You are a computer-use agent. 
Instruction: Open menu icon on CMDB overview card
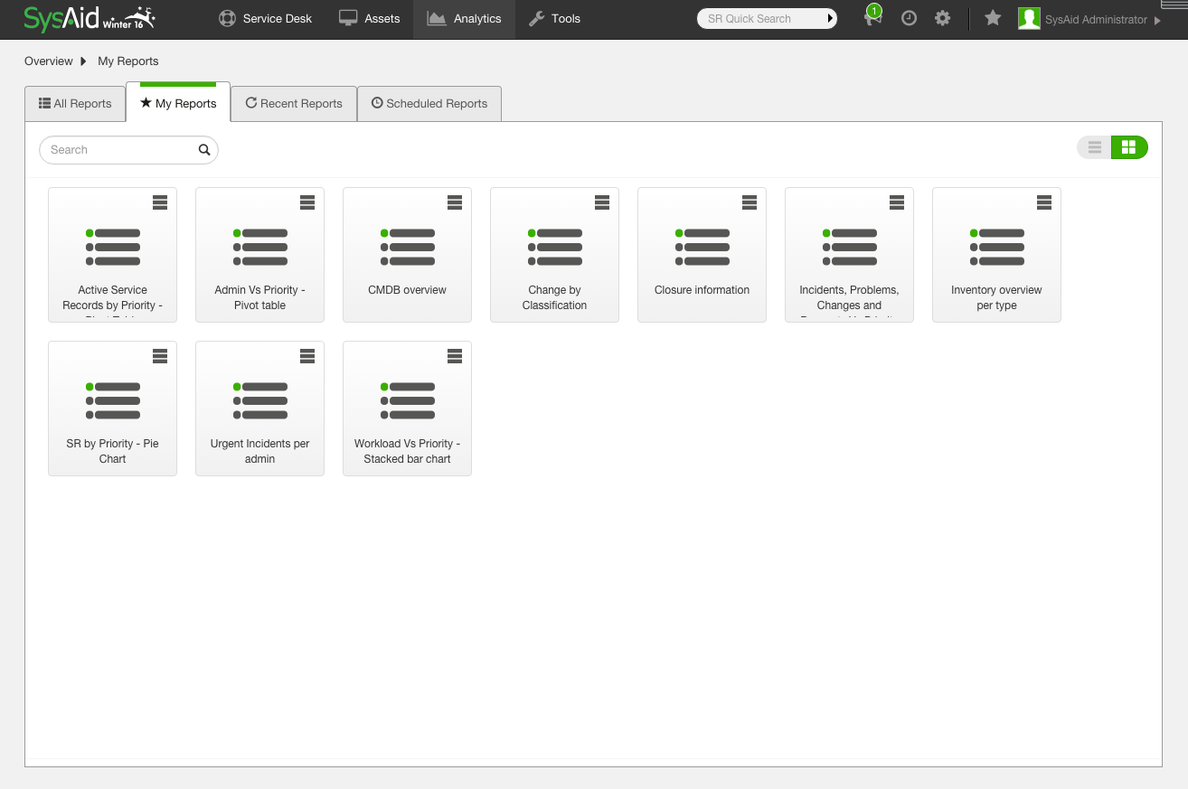[455, 202]
